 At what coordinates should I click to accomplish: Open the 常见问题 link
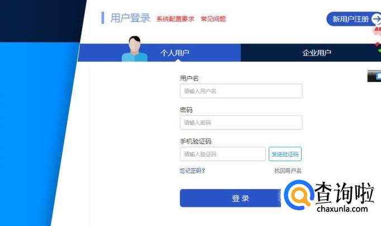point(213,19)
